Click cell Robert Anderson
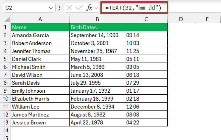This screenshot has width=221, height=140. coord(40,43)
